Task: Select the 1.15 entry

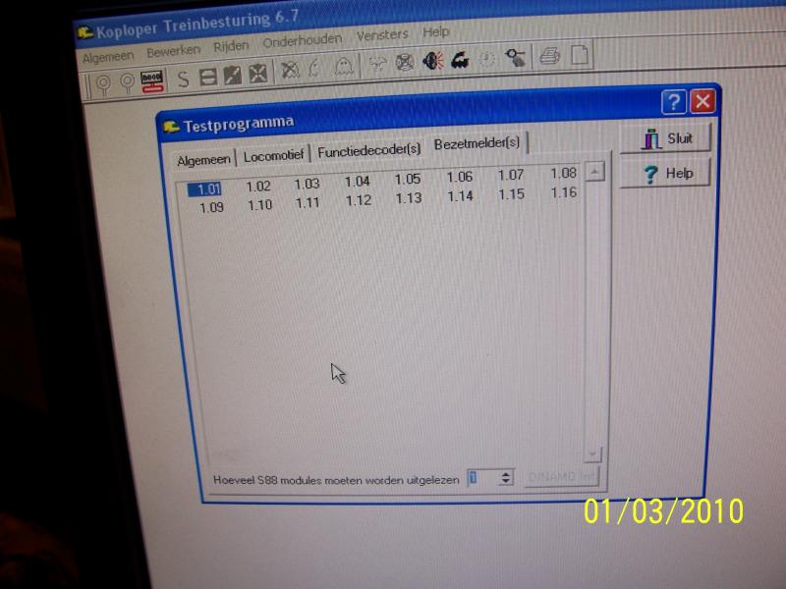Action: point(511,194)
